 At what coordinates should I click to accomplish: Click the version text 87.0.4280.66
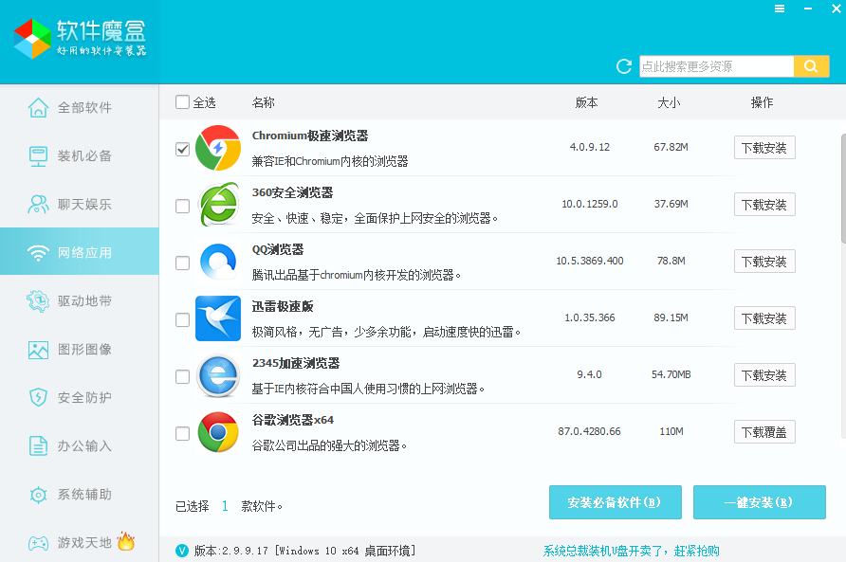pyautogui.click(x=589, y=431)
